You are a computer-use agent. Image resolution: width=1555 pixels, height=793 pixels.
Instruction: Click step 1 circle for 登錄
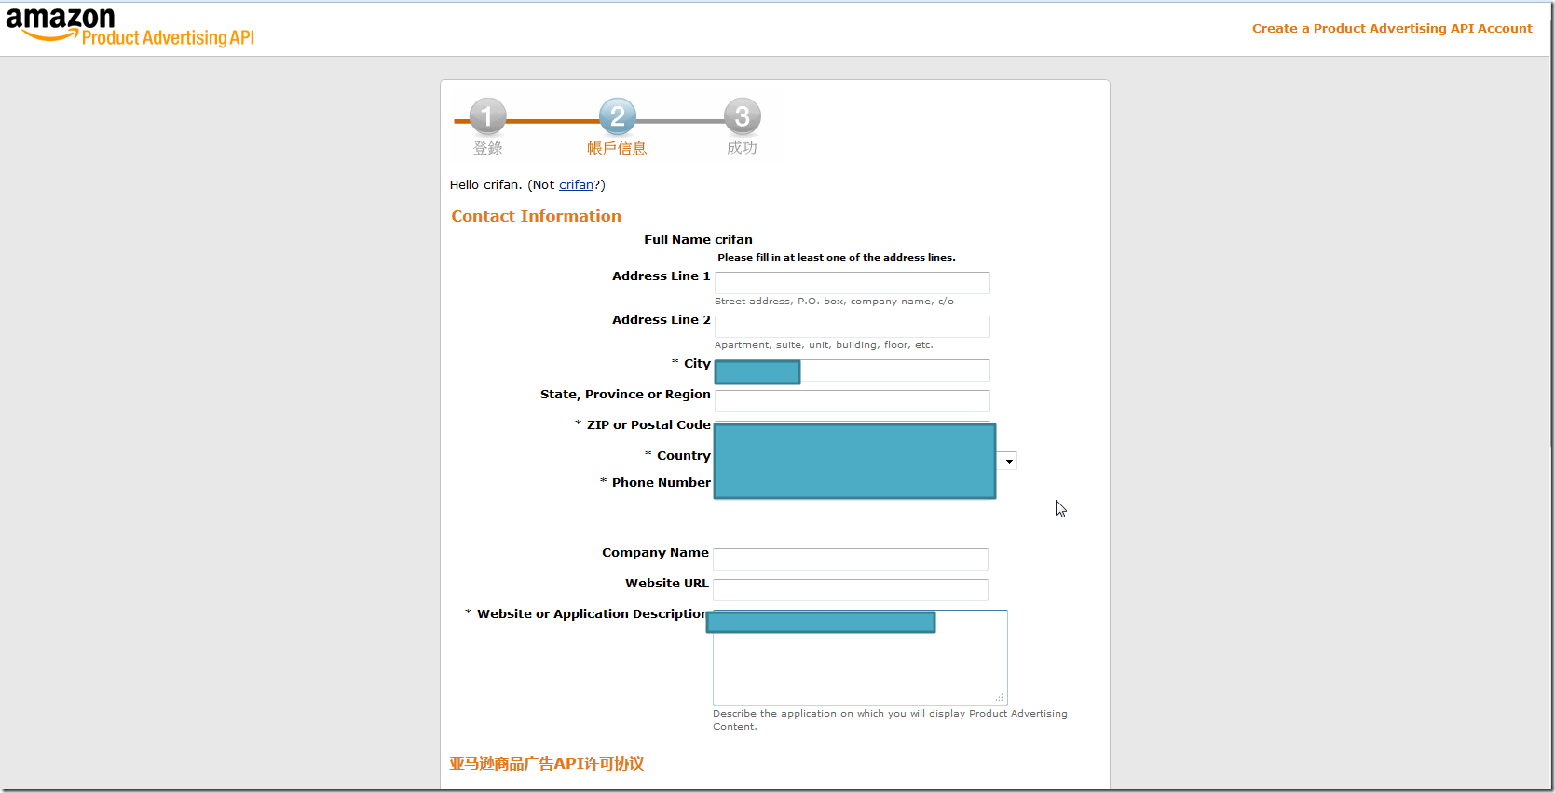487,117
